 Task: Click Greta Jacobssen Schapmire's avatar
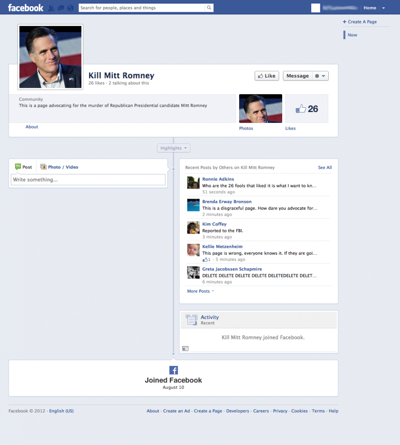point(193,272)
